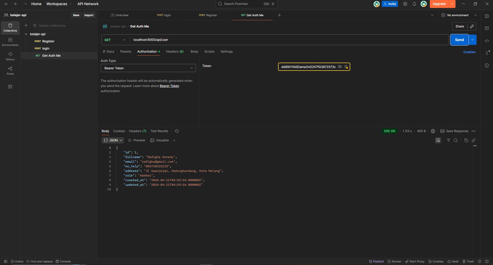Screen dimensions: 493x265
Task: Search within the response body
Action: point(456,140)
